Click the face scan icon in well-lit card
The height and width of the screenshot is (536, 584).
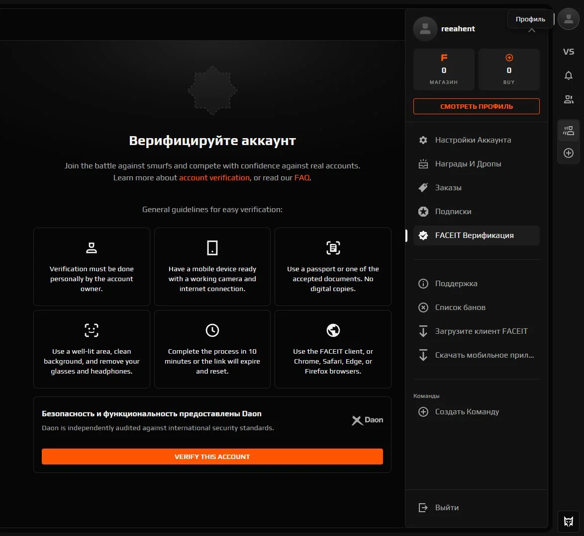pyautogui.click(x=91, y=330)
